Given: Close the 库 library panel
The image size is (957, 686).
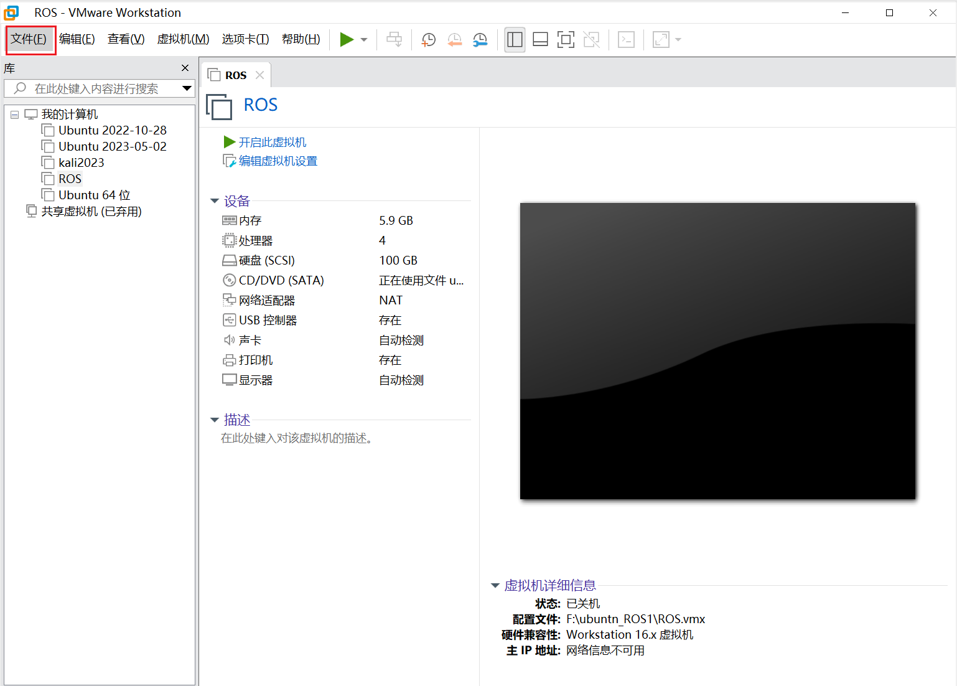Looking at the screenshot, I should click(185, 68).
